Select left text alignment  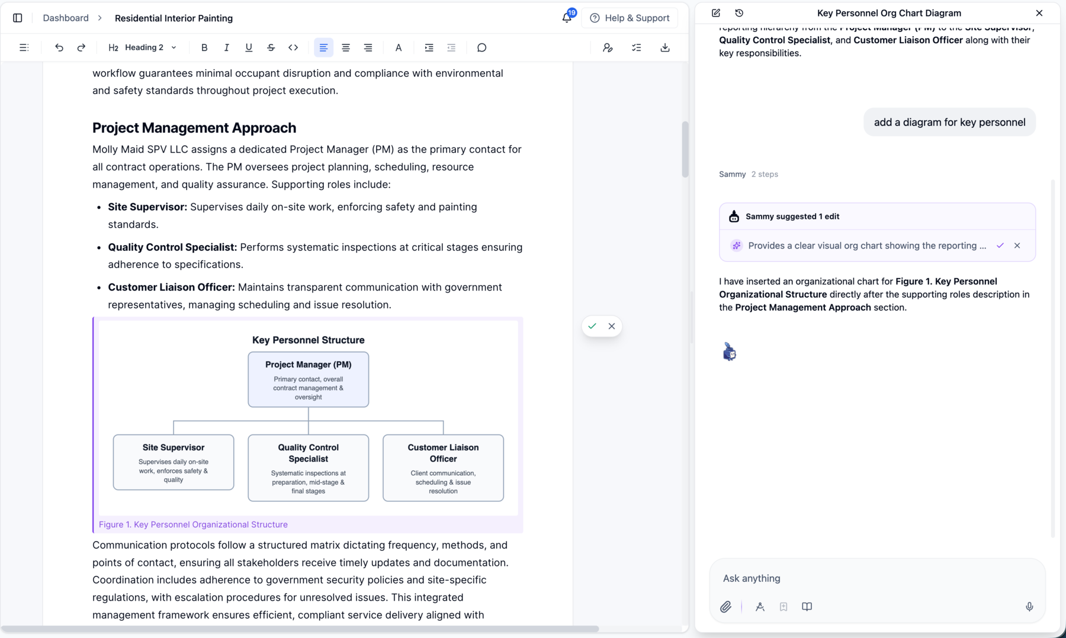(x=323, y=47)
